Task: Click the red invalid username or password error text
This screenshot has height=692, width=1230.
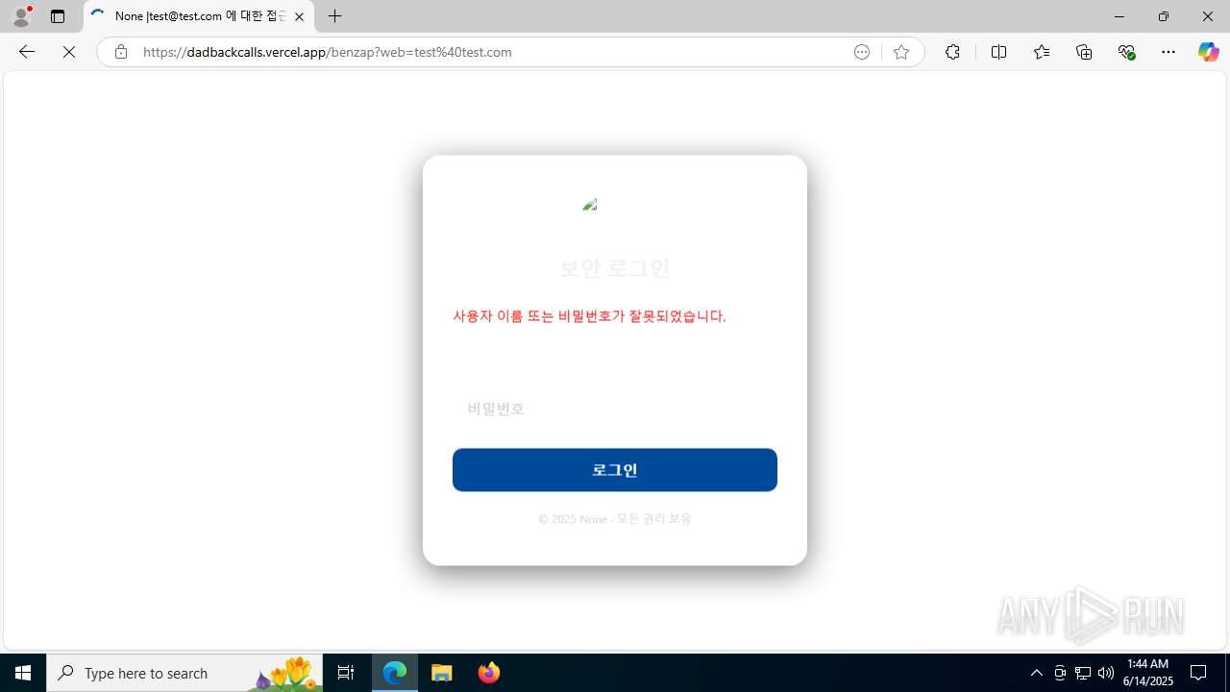Action: coord(589,316)
